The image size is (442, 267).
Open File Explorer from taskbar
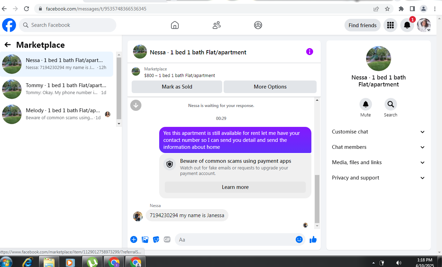click(49, 262)
